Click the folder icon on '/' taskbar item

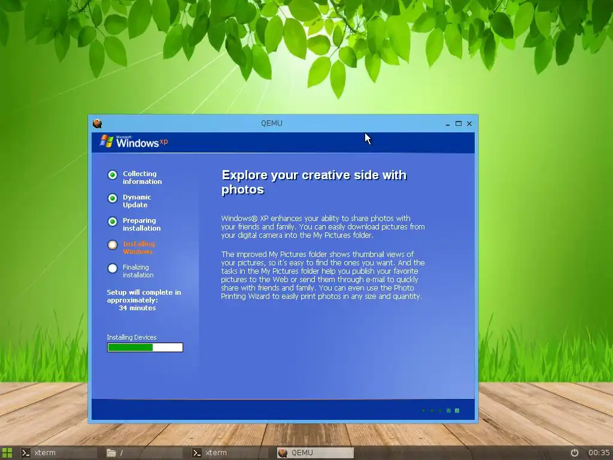pyautogui.click(x=111, y=453)
